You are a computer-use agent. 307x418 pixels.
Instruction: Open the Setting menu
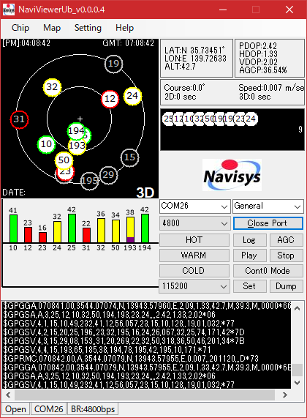(88, 28)
